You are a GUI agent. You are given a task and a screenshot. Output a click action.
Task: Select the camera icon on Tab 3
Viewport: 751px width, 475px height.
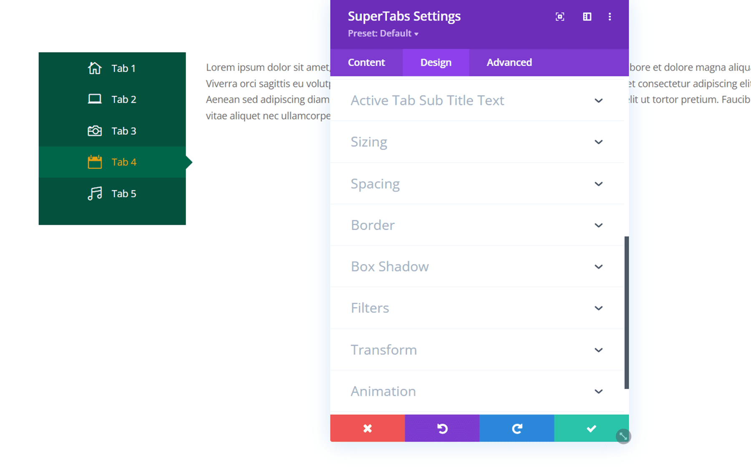click(95, 131)
